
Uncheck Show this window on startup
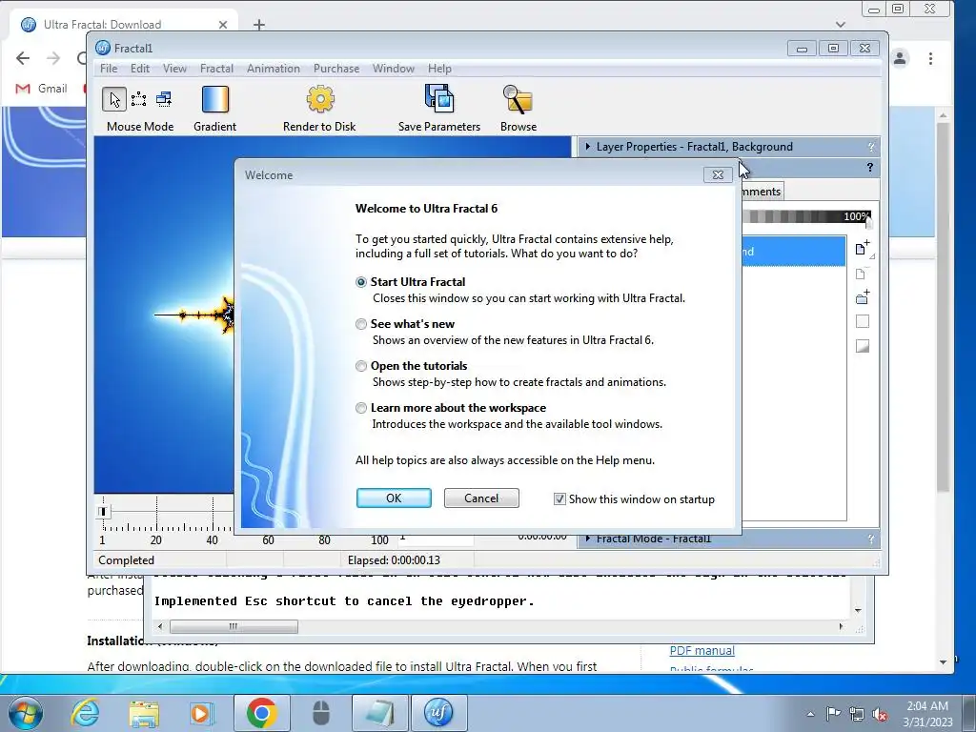tap(559, 499)
